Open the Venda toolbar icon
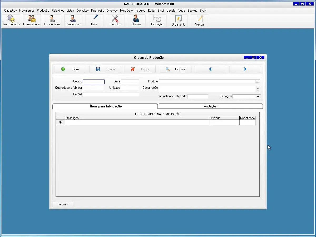 click(x=199, y=21)
